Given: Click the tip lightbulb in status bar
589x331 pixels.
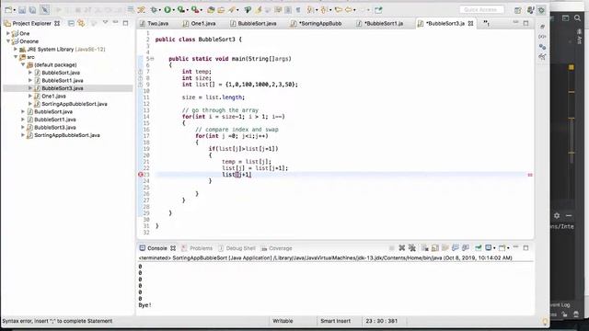Looking at the screenshot, I should tap(545, 321).
